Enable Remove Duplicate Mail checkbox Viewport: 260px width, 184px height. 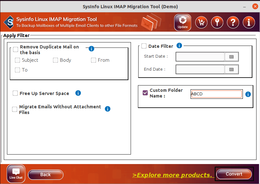coord(16,49)
